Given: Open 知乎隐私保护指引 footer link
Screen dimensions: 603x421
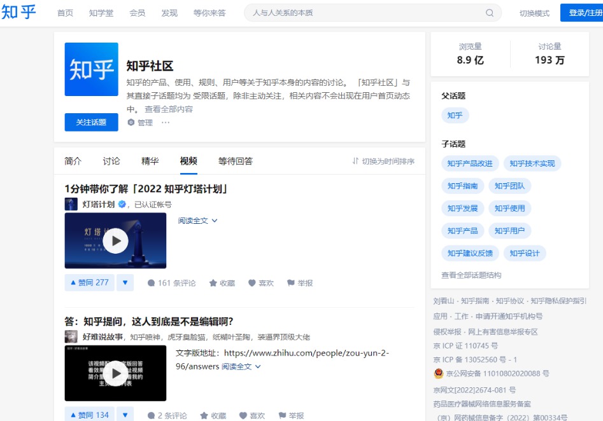Looking at the screenshot, I should (558, 301).
